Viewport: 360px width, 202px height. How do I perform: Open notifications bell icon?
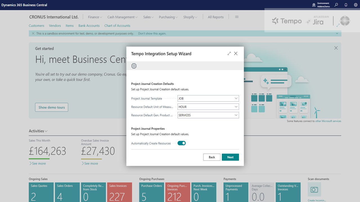(x=346, y=5)
